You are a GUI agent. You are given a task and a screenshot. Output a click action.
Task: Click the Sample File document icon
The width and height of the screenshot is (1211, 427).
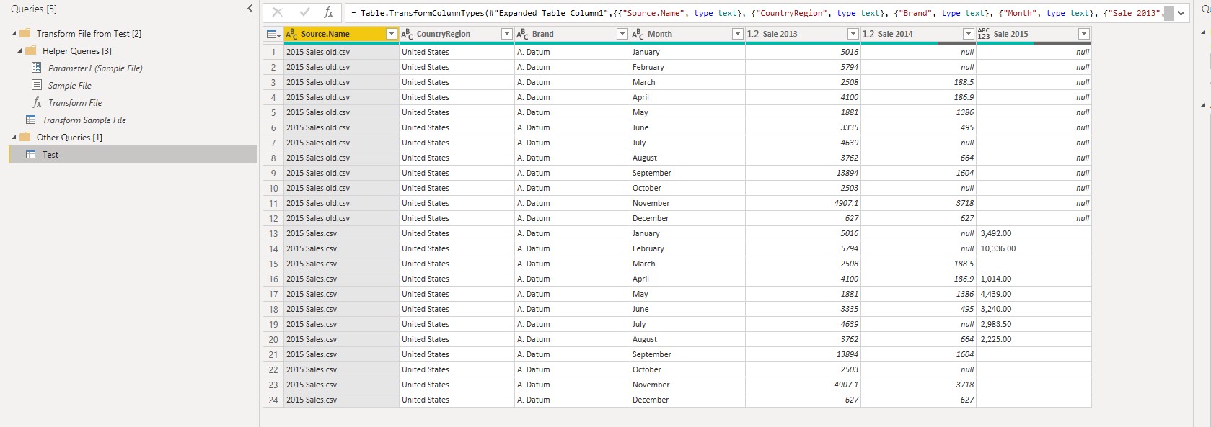(x=37, y=85)
